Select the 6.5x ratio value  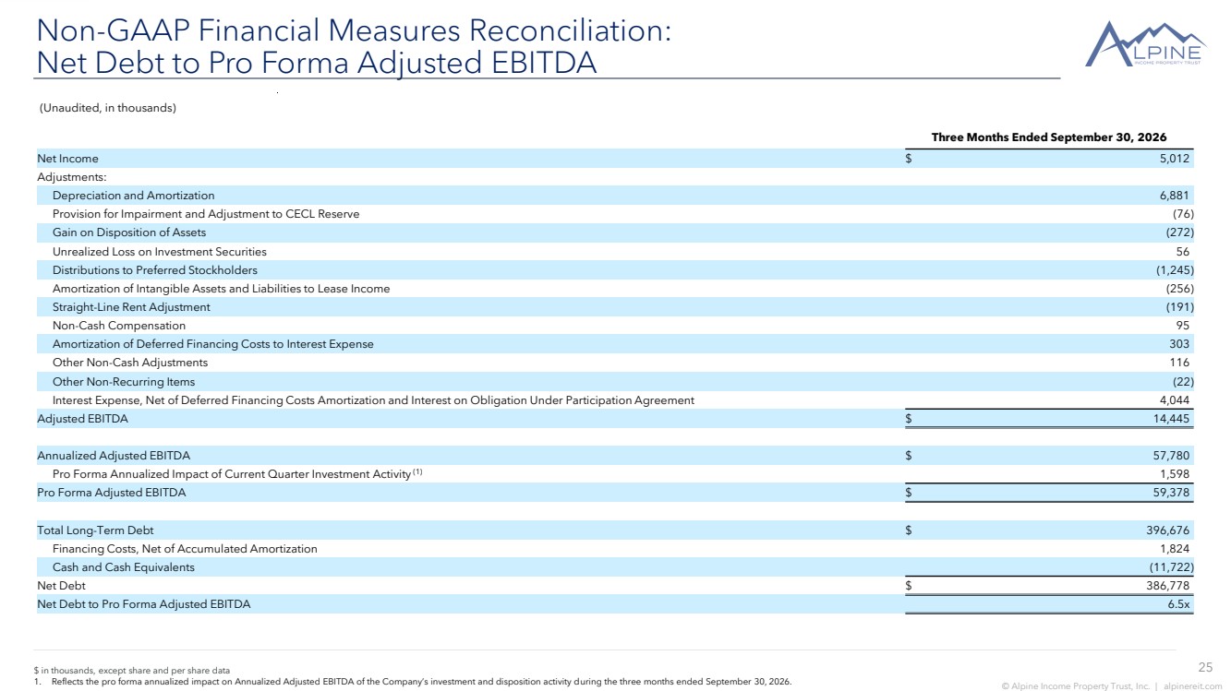(x=1177, y=604)
